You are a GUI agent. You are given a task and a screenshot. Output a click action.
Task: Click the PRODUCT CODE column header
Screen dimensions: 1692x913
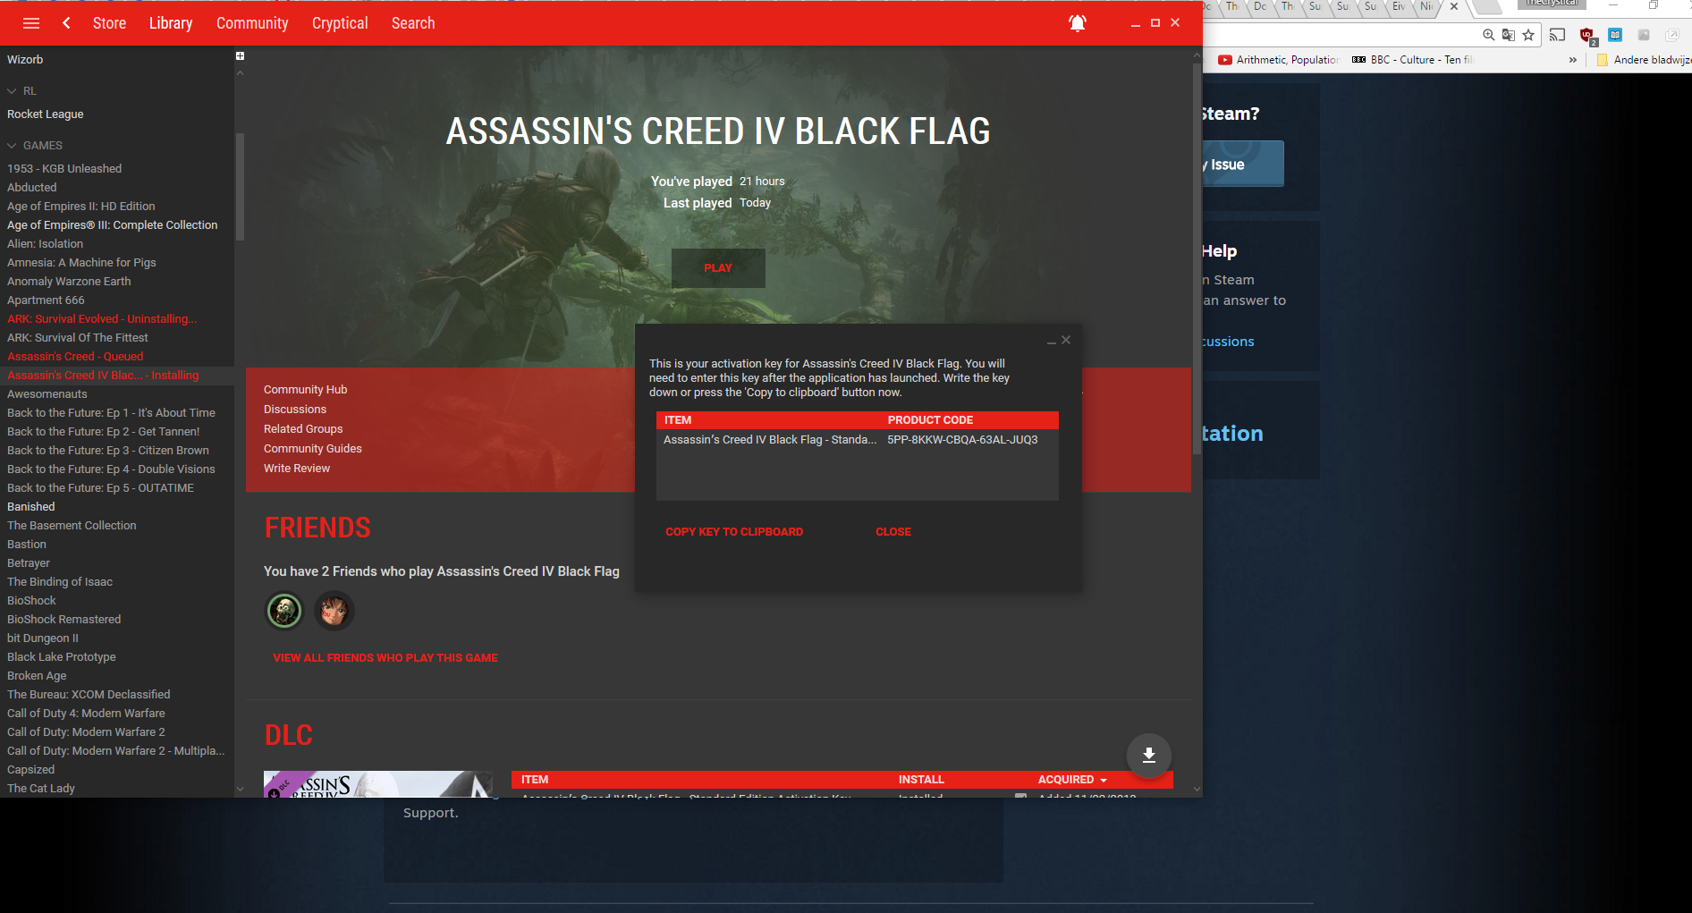pos(930,420)
